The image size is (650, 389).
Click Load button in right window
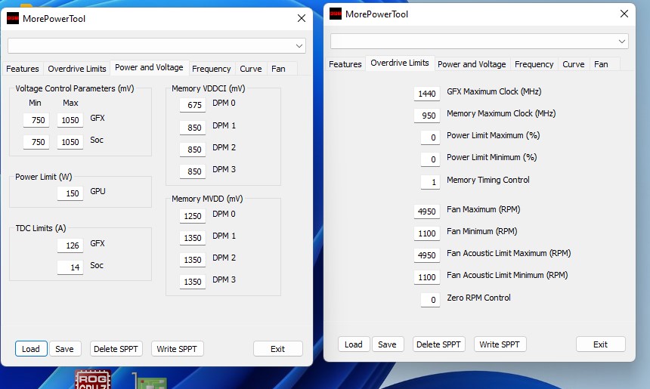point(354,344)
